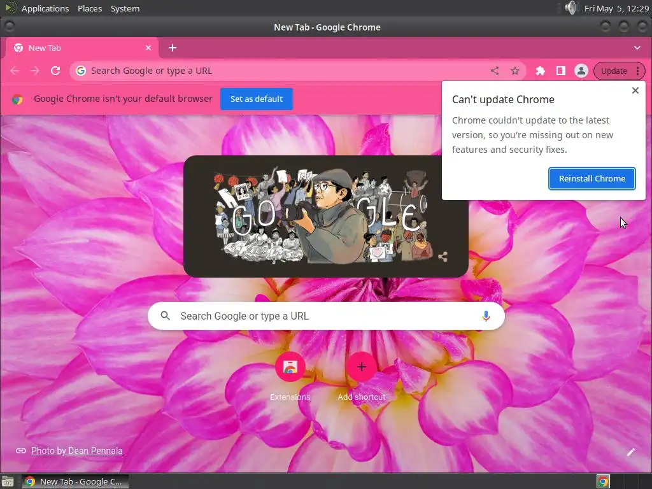The height and width of the screenshot is (489, 652).
Task: Reload the page with the refresh icon
Action: [x=55, y=71]
